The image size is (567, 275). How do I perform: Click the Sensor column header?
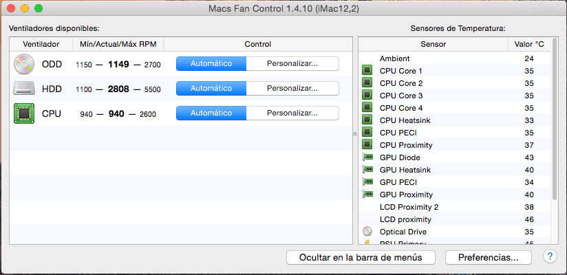pyautogui.click(x=433, y=44)
